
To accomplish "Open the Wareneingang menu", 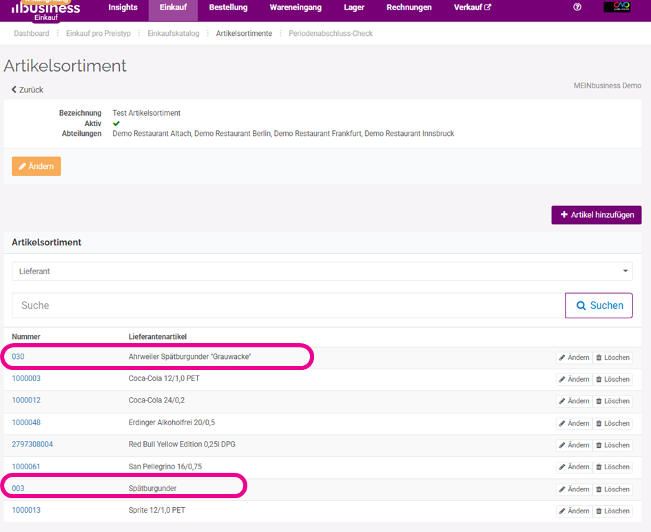I will click(296, 7).
